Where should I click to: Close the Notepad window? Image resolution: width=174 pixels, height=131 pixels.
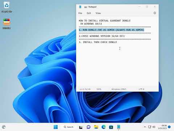pos(155,7)
